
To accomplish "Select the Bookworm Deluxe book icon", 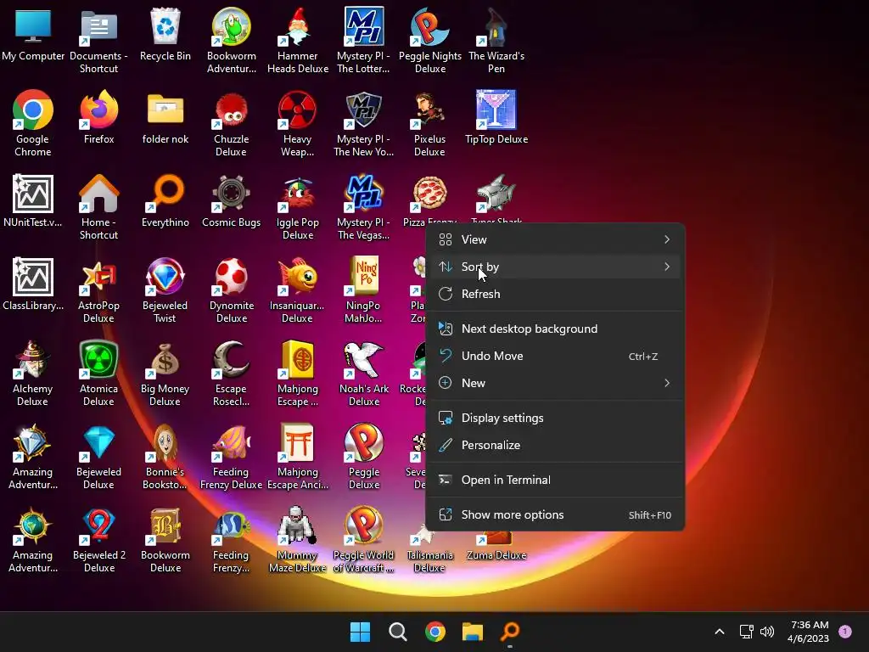I will (x=165, y=539).
